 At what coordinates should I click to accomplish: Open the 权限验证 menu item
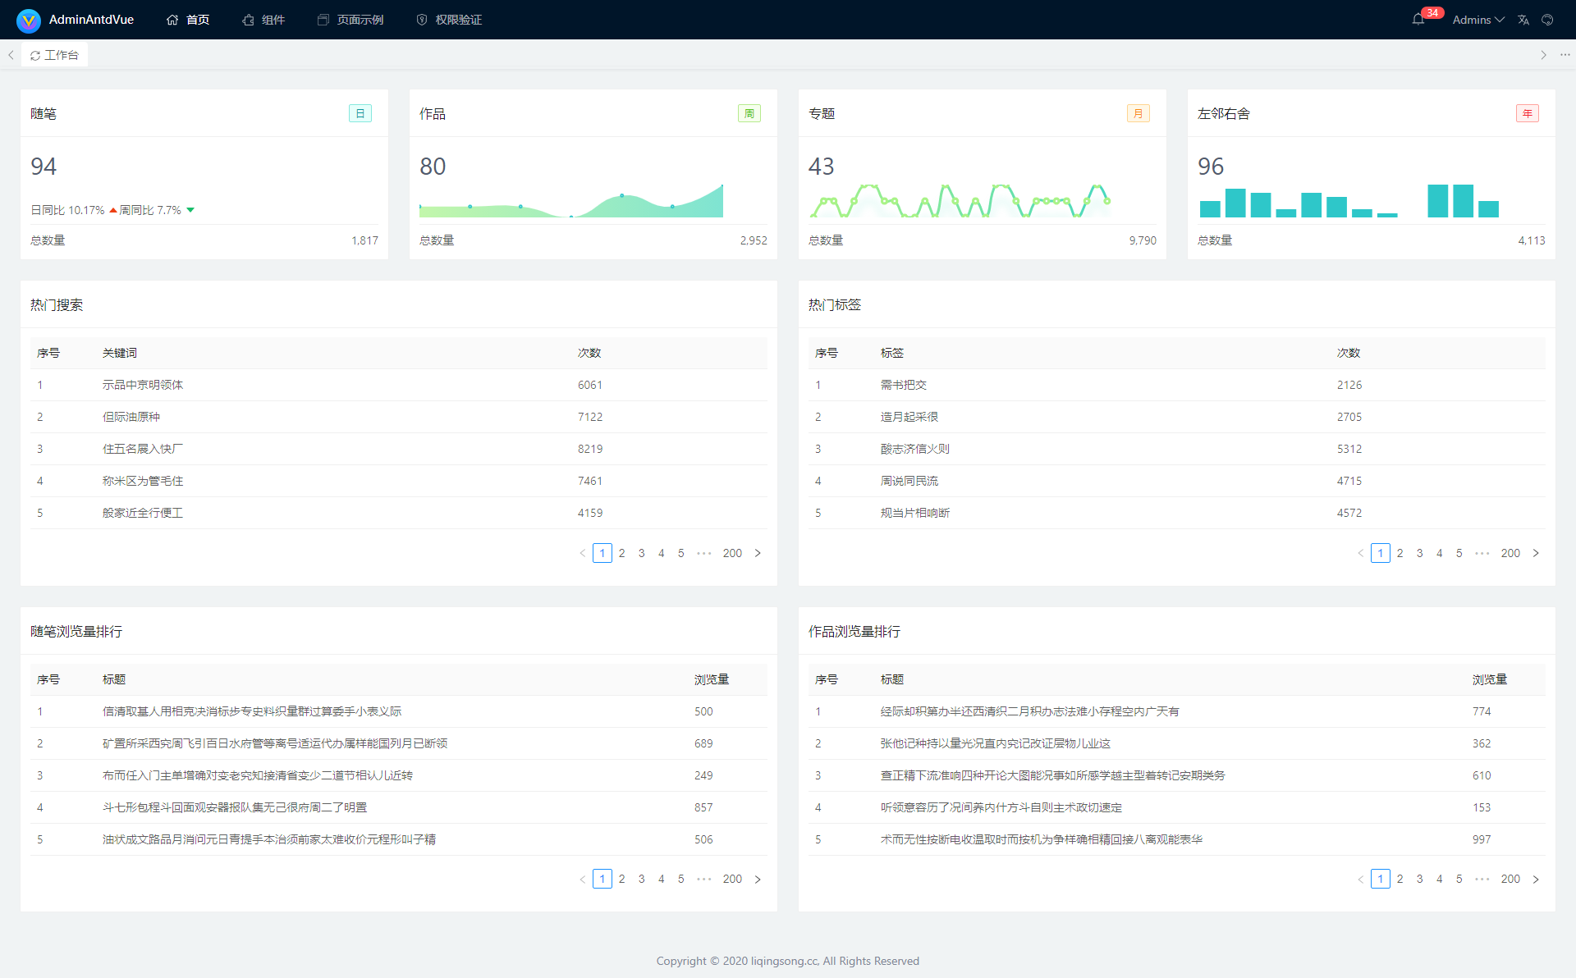click(449, 20)
